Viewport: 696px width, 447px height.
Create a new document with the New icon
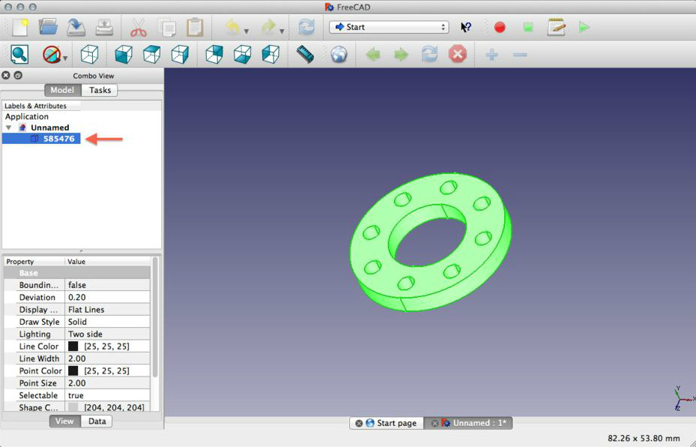point(20,27)
